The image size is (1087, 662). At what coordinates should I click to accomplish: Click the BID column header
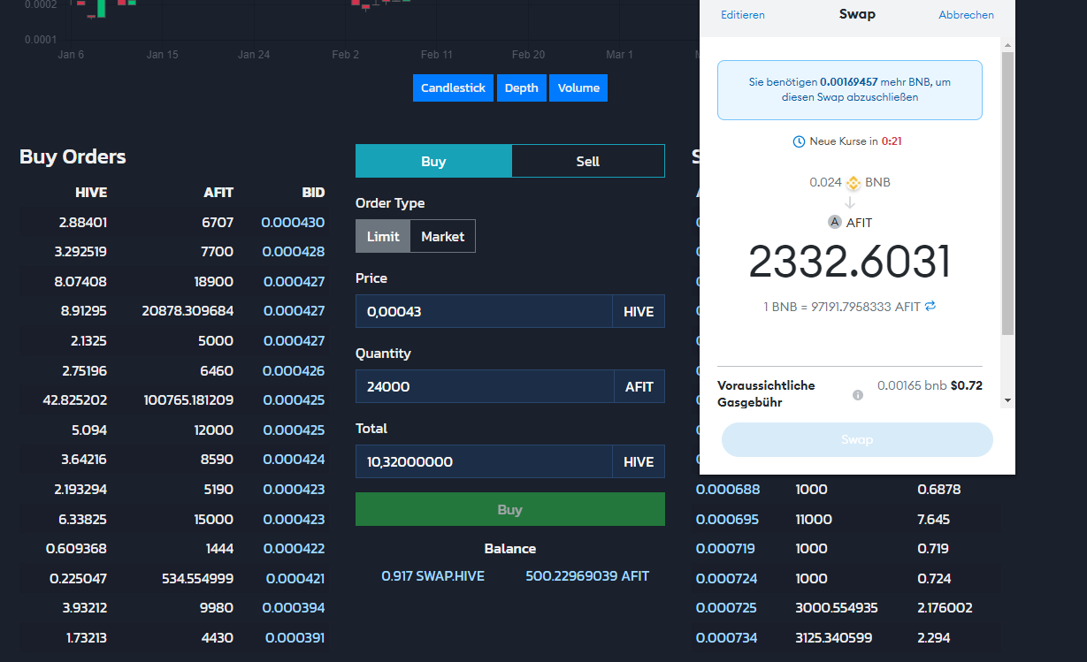point(313,192)
